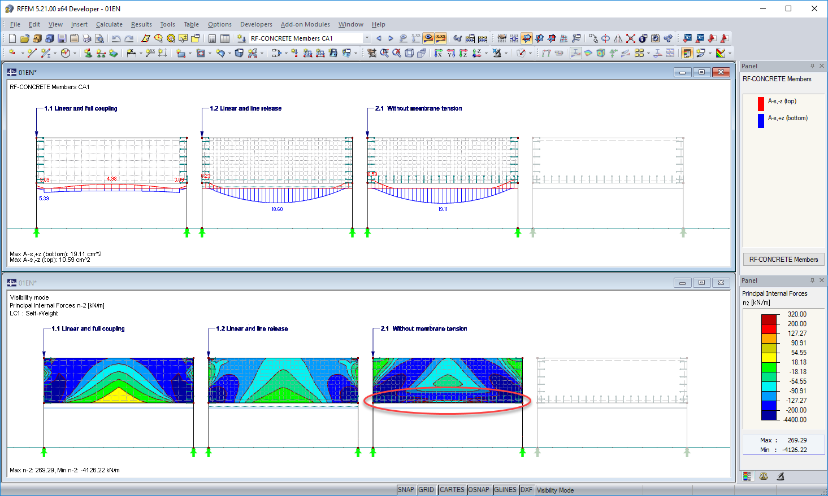Open the Add-on Modules menu
This screenshot has height=496, width=828.
[305, 24]
